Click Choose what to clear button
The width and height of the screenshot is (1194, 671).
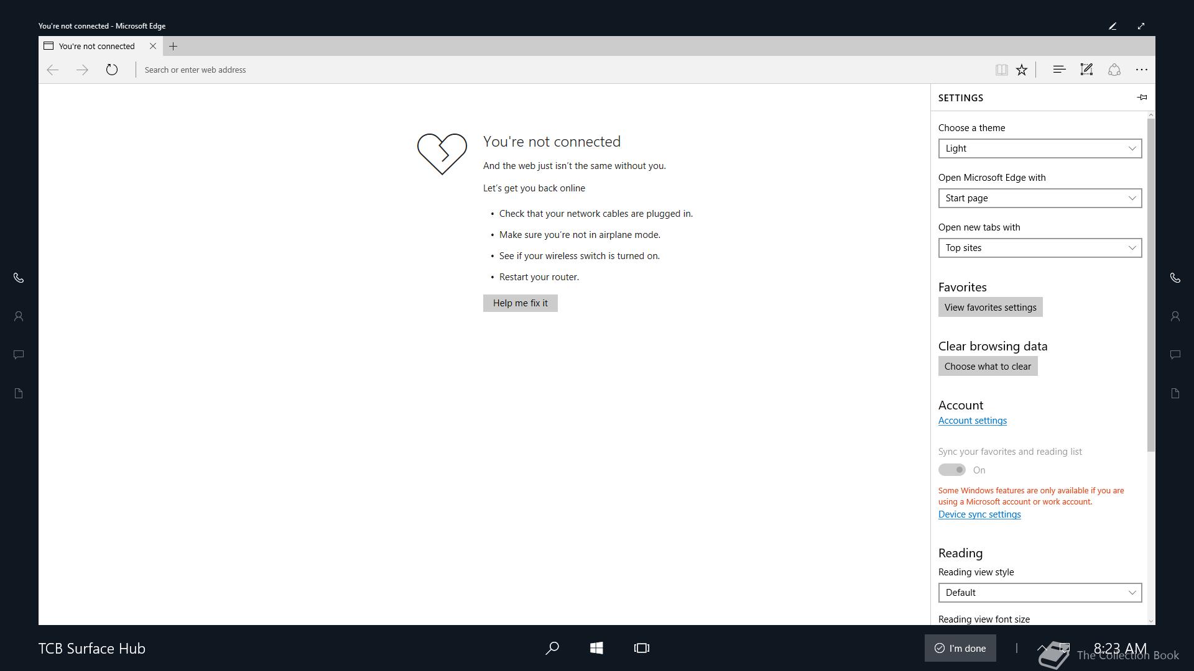click(x=988, y=366)
